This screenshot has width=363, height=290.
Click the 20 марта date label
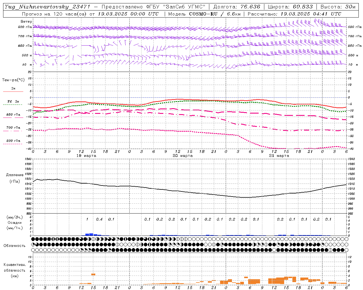click(x=183, y=156)
